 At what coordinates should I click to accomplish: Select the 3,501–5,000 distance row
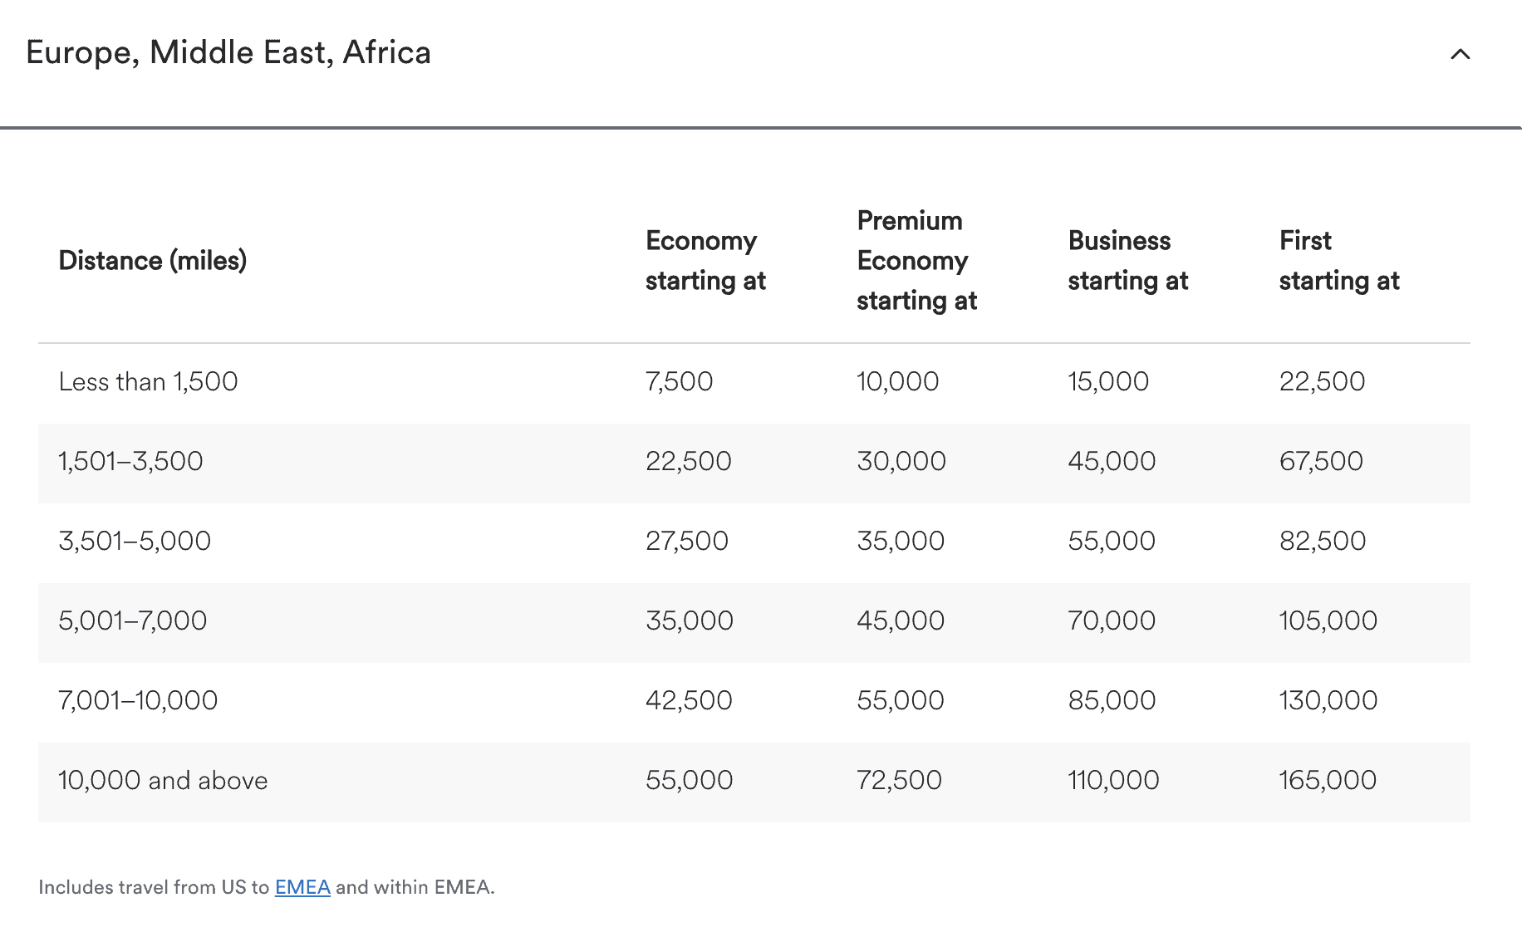[x=135, y=540]
